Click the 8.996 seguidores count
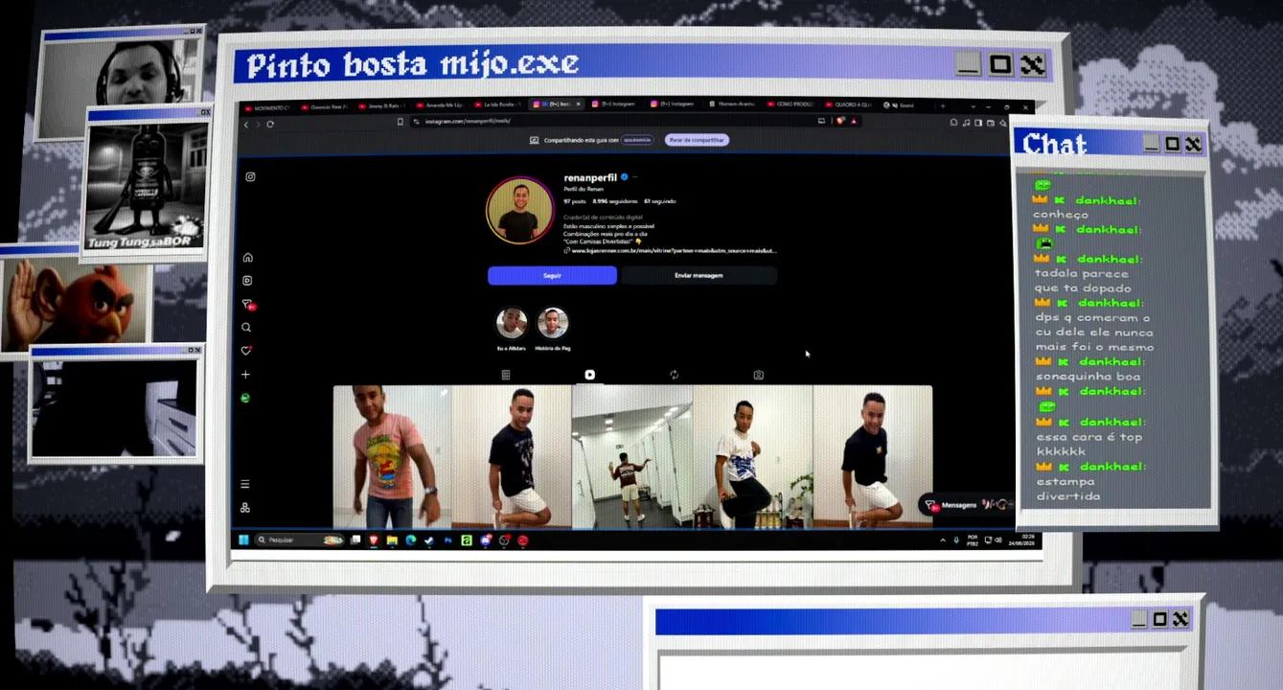Screen dimensions: 1283x690 pyautogui.click(x=613, y=201)
